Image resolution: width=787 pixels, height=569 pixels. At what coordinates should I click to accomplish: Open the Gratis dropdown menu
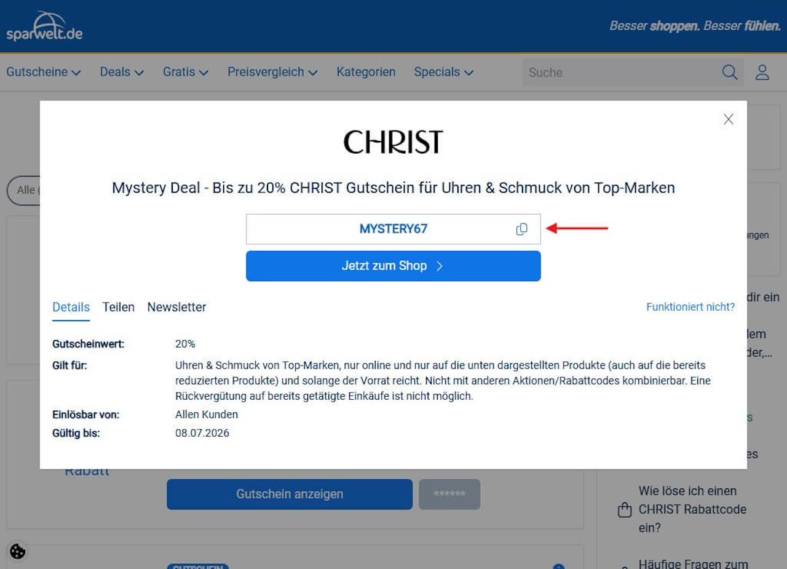186,72
